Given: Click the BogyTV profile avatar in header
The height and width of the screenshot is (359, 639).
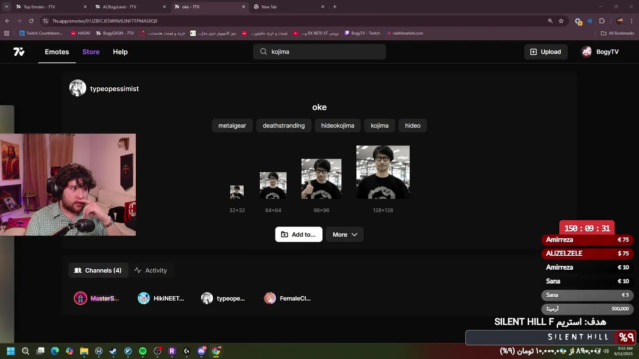Looking at the screenshot, I should coord(587,52).
